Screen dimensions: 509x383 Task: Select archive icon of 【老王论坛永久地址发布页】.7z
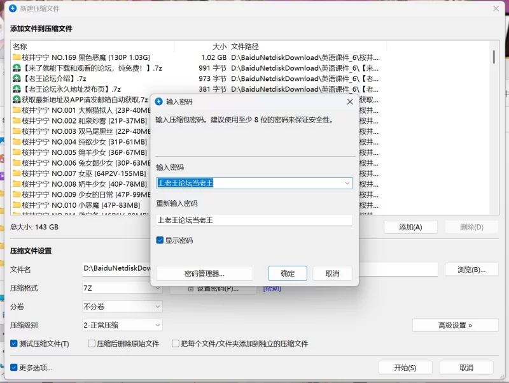(17, 89)
